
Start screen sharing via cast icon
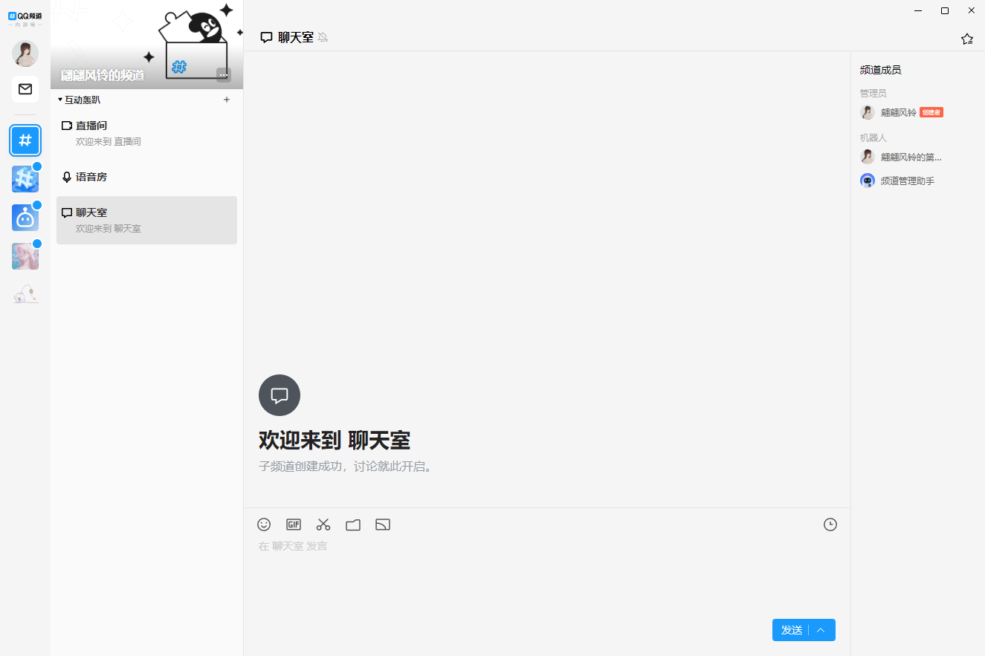pyautogui.click(x=383, y=525)
